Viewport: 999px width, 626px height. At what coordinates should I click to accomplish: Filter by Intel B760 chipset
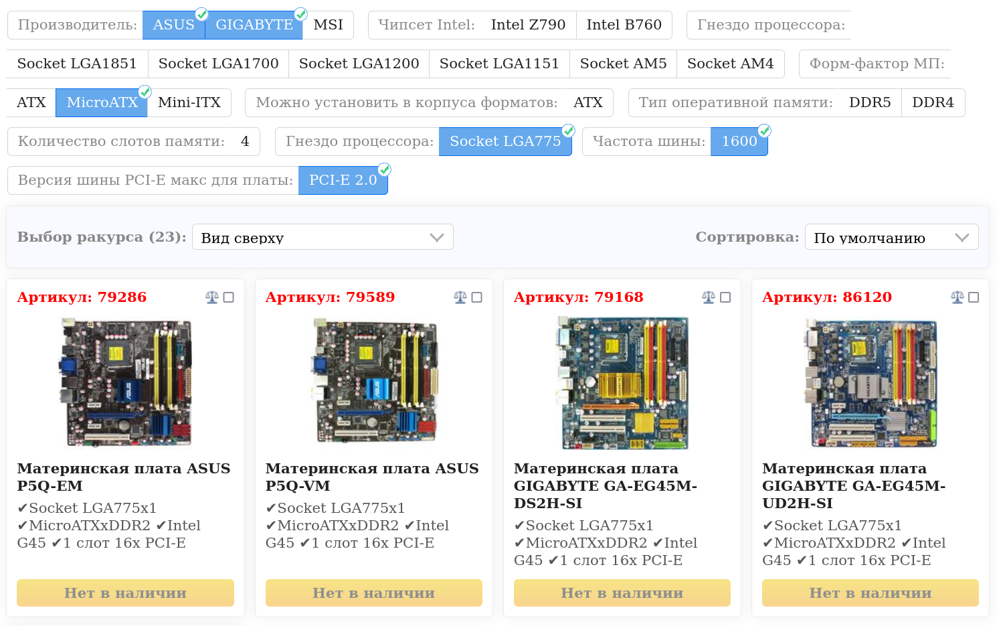(624, 25)
